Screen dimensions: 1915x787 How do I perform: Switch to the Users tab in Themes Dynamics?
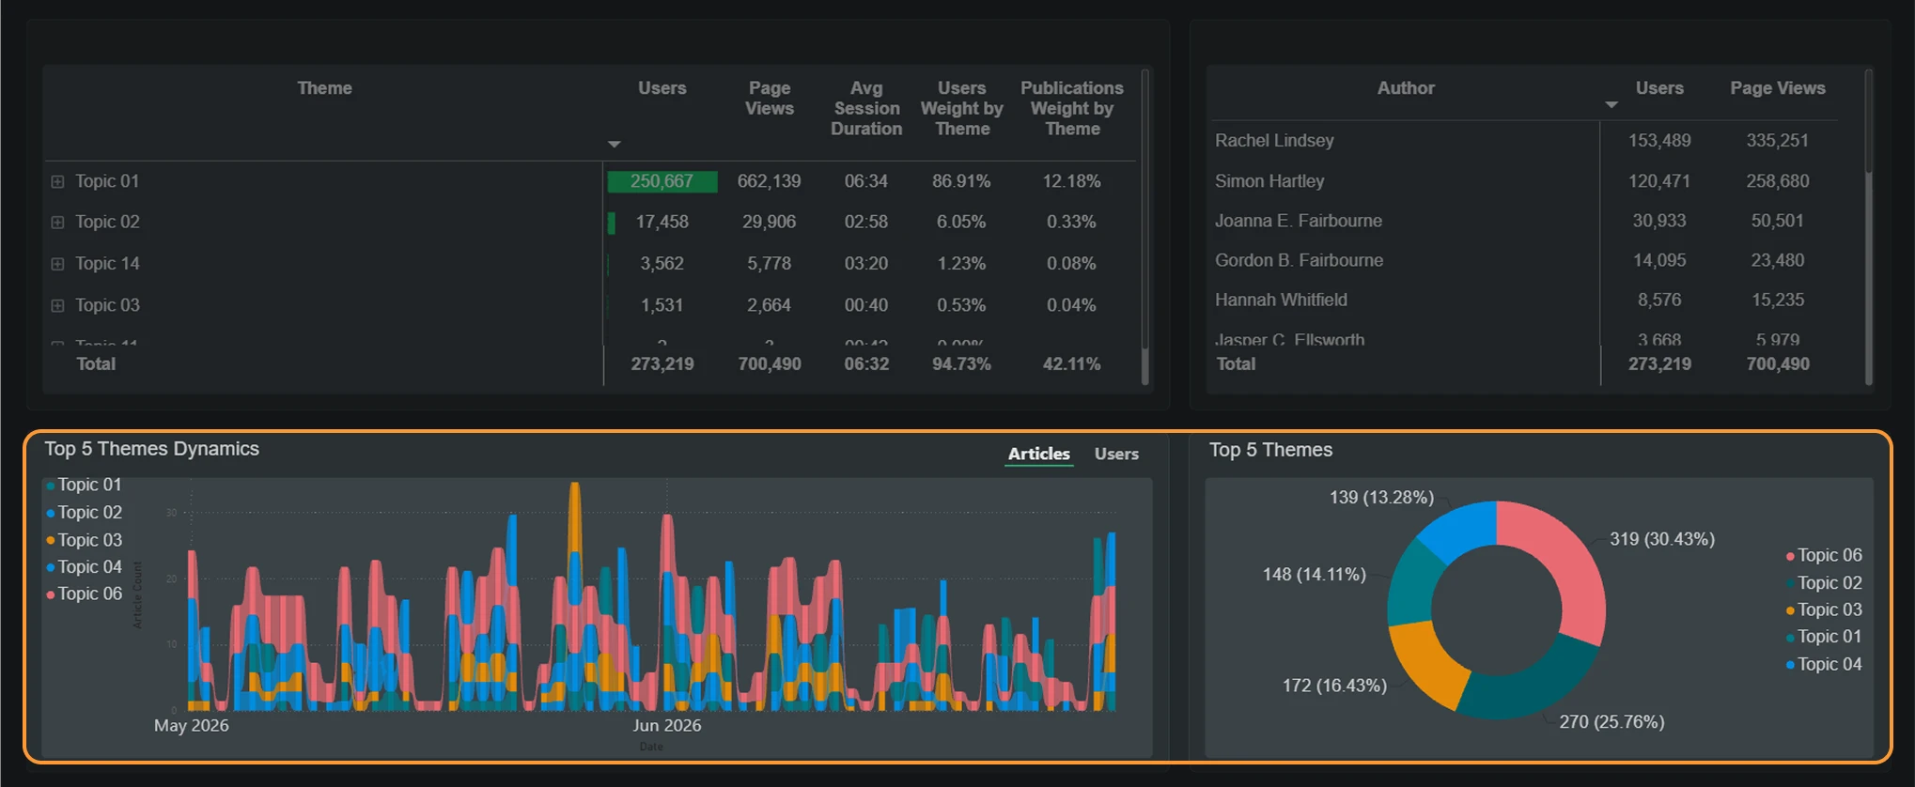click(x=1116, y=454)
